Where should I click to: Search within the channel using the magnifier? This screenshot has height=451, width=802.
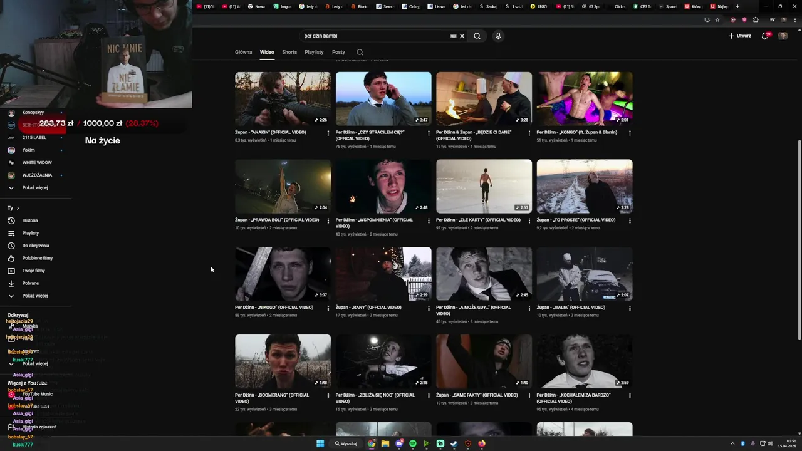pyautogui.click(x=360, y=52)
